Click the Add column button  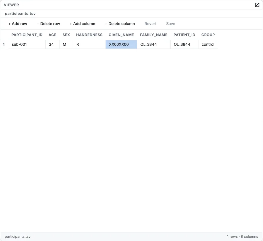pos(82,24)
